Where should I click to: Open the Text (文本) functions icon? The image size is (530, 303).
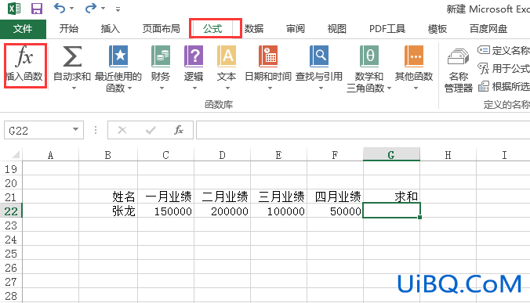click(227, 56)
